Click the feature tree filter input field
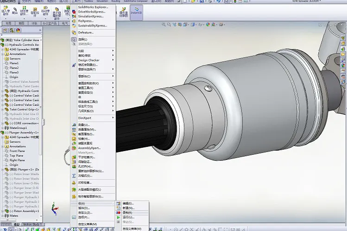Screen dimensions: 347x231 [22, 35]
